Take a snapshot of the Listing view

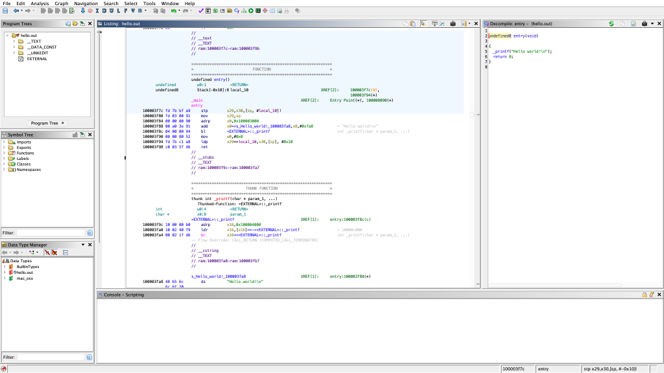click(x=452, y=23)
